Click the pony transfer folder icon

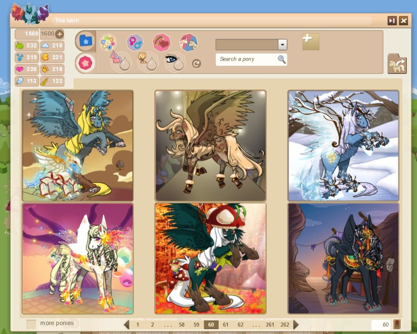pyautogui.click(x=397, y=64)
